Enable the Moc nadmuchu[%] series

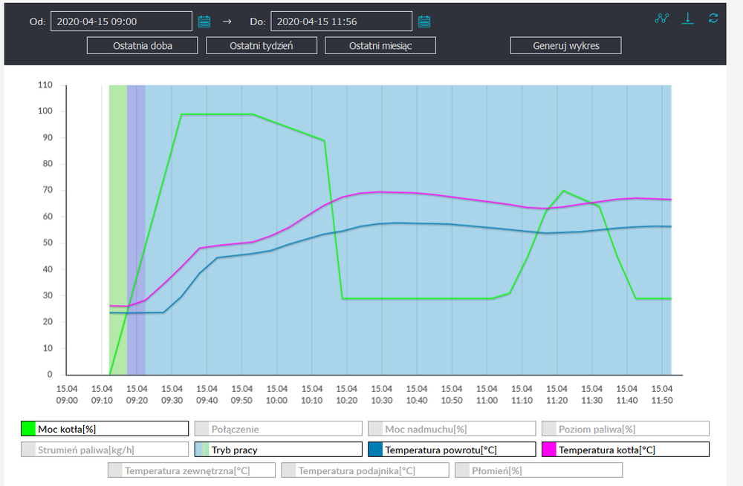point(451,429)
